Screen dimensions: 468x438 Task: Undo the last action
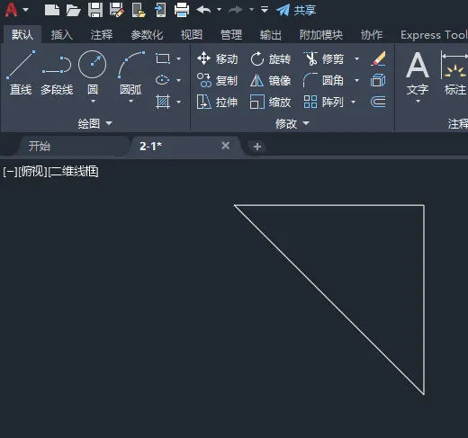click(x=203, y=10)
